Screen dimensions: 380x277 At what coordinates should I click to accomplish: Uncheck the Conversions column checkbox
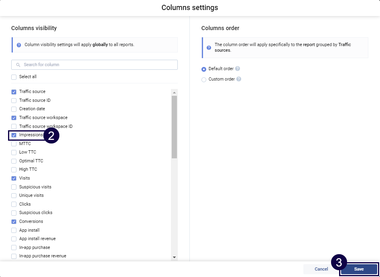[x=14, y=221]
